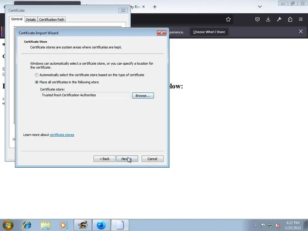The width and height of the screenshot is (308, 231).
Task: Click the Next button in wizard
Action: 127,159
